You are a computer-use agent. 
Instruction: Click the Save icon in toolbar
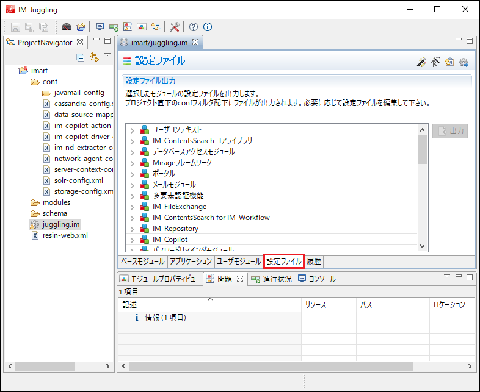click(15, 27)
